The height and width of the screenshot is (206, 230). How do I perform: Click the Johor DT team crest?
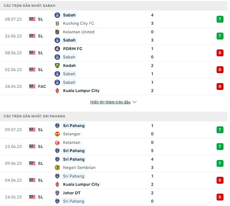tap(57, 193)
